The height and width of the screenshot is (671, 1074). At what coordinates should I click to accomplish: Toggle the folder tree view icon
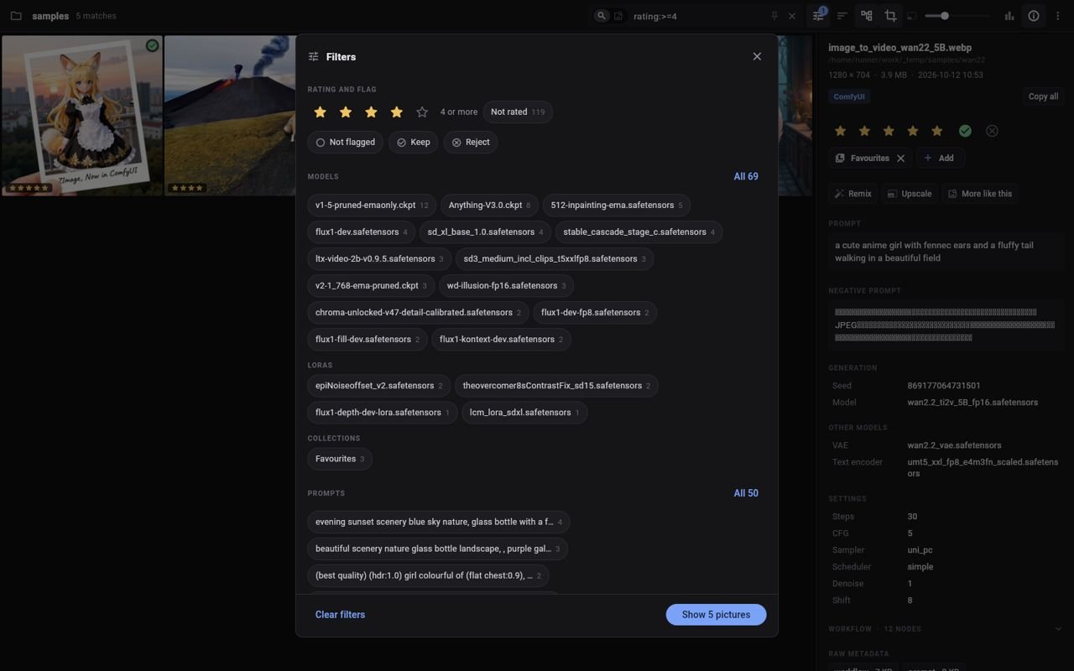(x=867, y=15)
